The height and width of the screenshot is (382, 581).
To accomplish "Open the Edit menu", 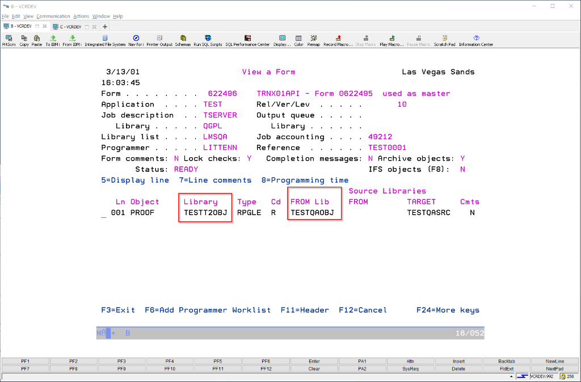I will click(x=16, y=16).
